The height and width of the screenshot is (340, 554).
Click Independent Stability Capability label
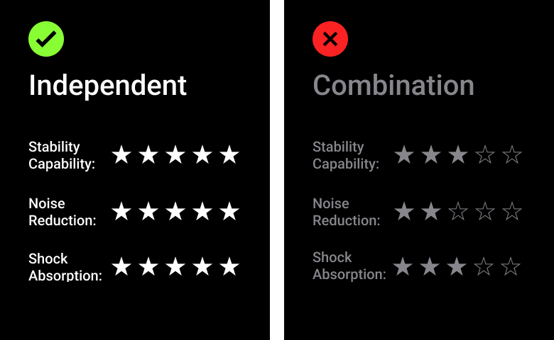62,155
